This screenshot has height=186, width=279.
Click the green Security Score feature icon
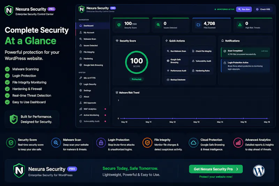click(11, 143)
